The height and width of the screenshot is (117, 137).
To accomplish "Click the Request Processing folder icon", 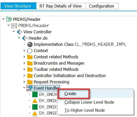I will [x=30, y=82].
